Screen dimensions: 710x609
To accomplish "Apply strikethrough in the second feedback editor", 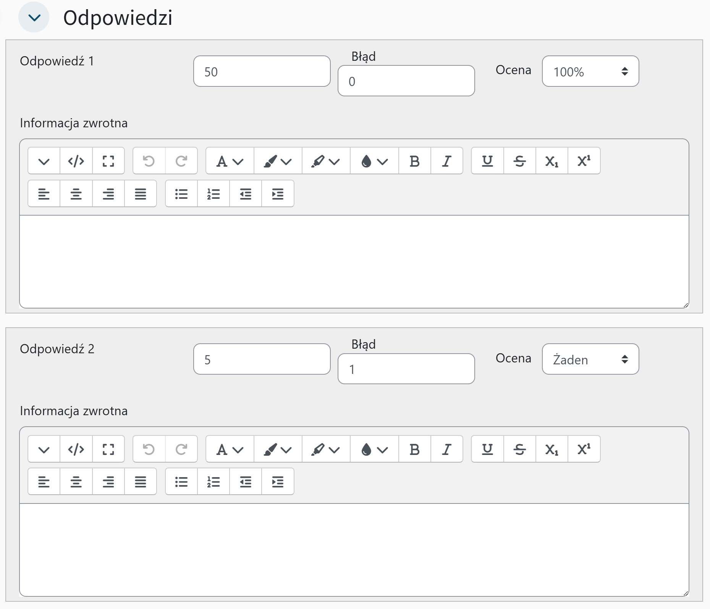I will pos(519,449).
